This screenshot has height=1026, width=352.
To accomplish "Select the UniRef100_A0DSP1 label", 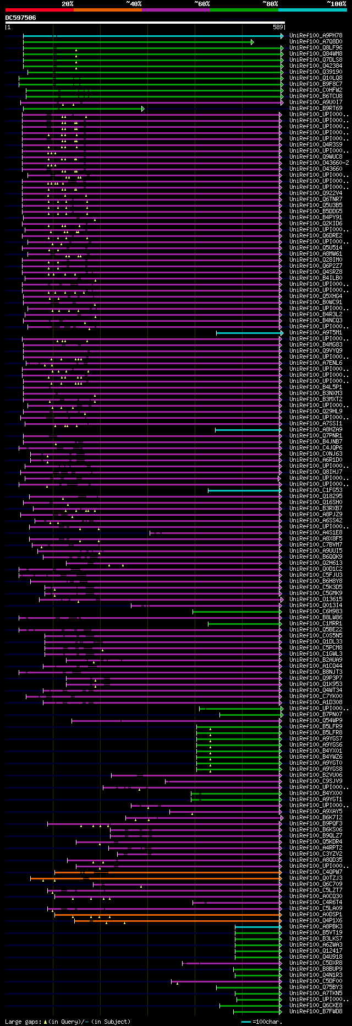I will pyautogui.click(x=316, y=914).
